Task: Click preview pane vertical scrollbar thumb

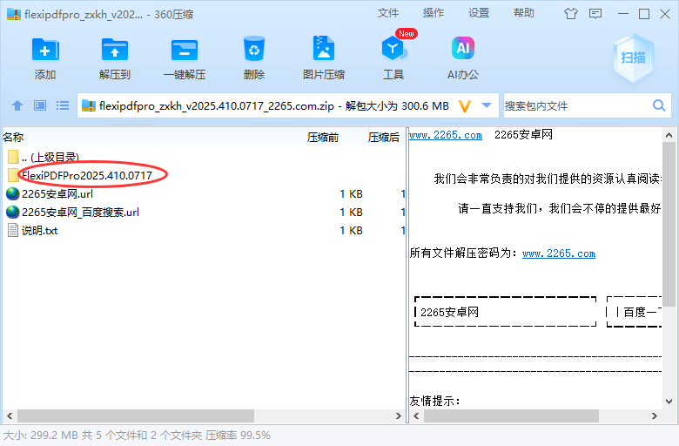Action: (669, 225)
